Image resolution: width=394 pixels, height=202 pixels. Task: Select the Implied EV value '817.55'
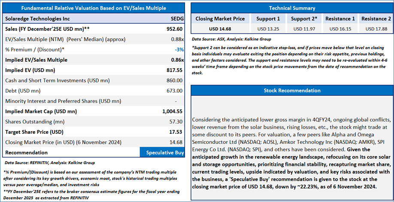[175, 70]
